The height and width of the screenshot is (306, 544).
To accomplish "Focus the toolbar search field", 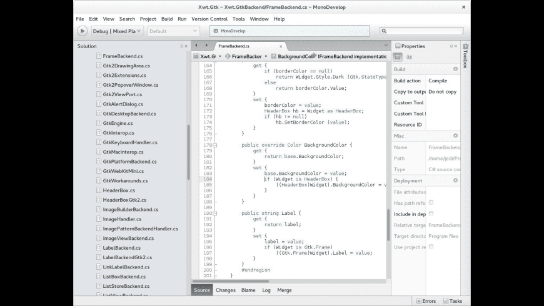I will point(421,31).
